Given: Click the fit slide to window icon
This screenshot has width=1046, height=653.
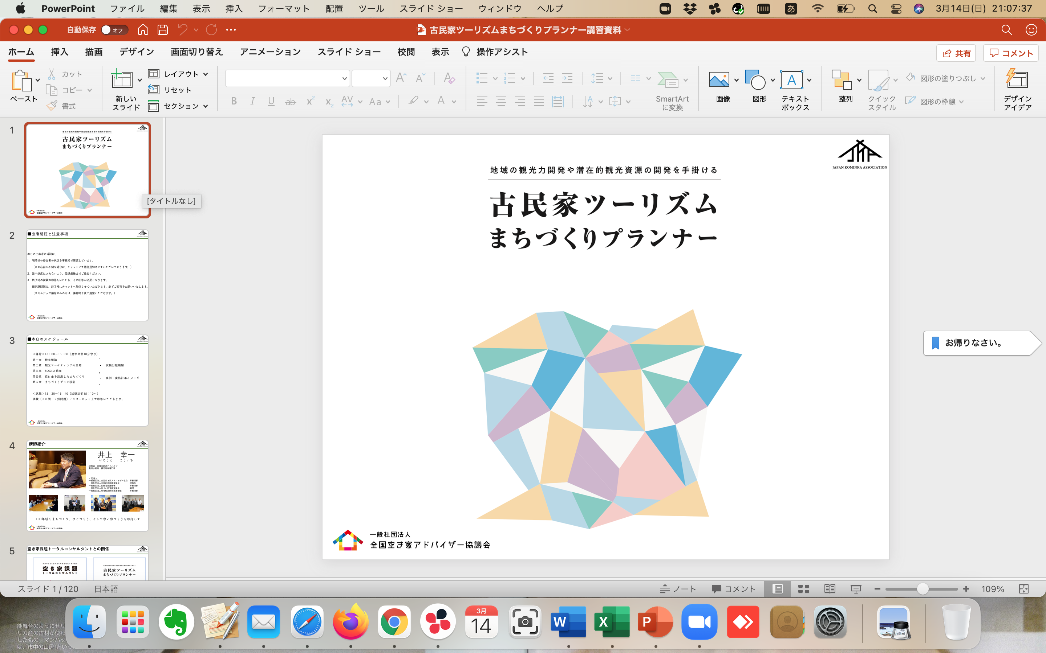Looking at the screenshot, I should pos(1023,589).
